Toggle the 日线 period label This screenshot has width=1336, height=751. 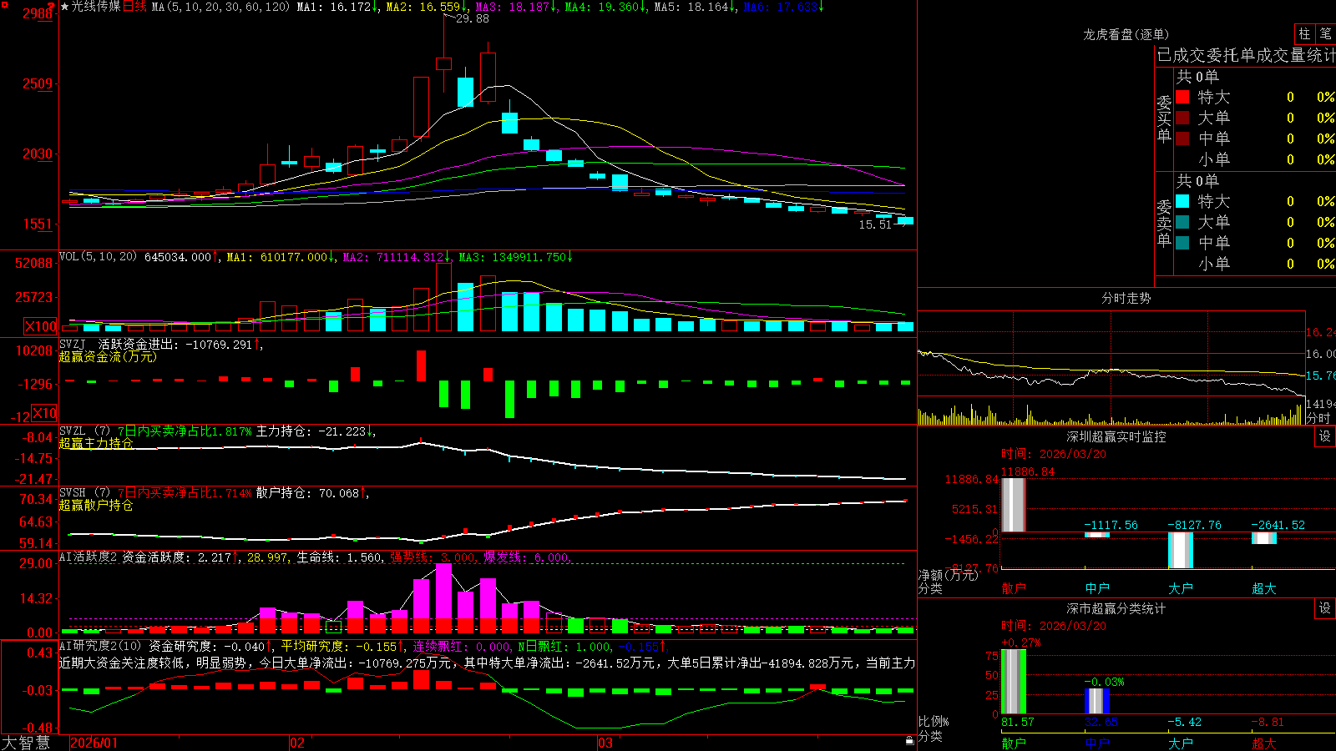[134, 7]
